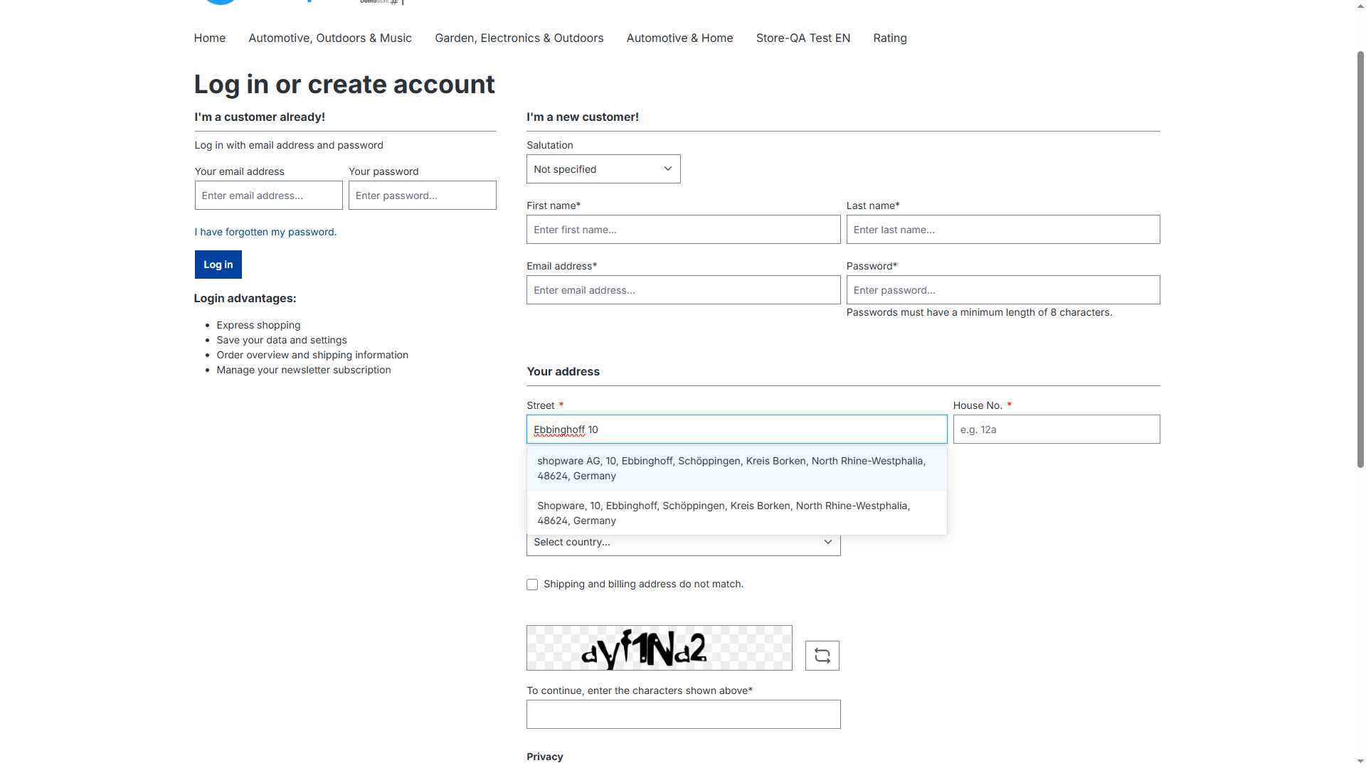1366x768 pixels.
Task: Click the Street input field
Action: pos(737,430)
